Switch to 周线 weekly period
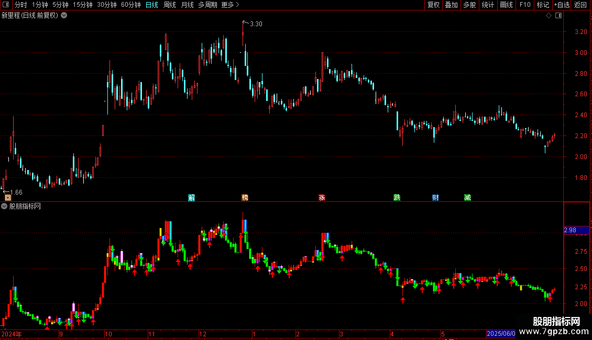The width and height of the screenshot is (592, 340). (170, 5)
